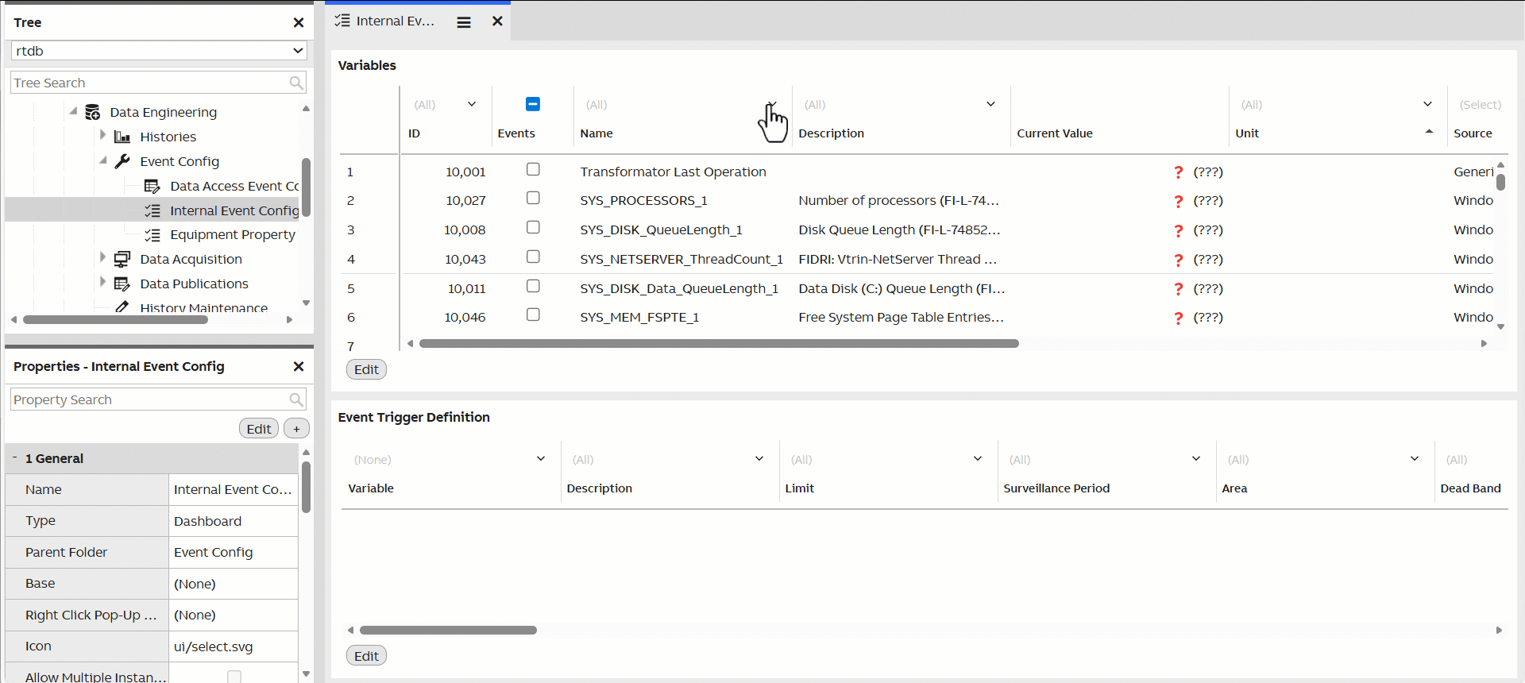Click the Data Acquisition monitor icon

122,259
